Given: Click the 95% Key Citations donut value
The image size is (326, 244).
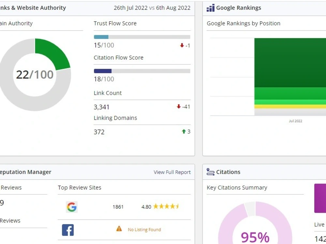Looking at the screenshot, I should [x=255, y=237].
